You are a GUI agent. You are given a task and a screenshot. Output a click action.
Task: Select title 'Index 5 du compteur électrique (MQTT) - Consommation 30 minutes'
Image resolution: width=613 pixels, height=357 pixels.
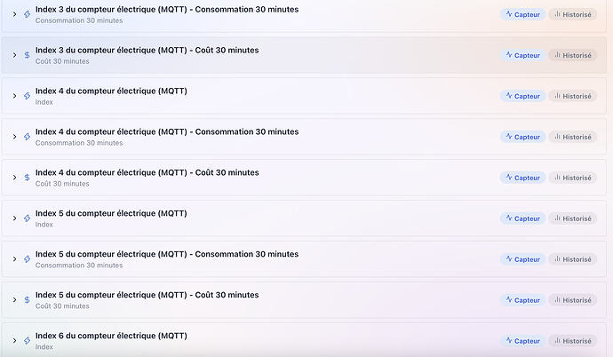pos(167,254)
